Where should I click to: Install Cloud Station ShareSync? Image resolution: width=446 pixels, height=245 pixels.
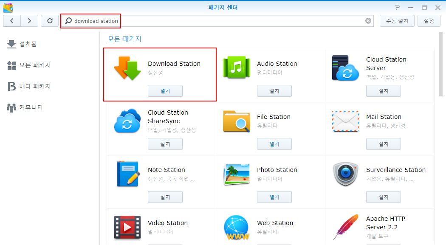pos(165,144)
